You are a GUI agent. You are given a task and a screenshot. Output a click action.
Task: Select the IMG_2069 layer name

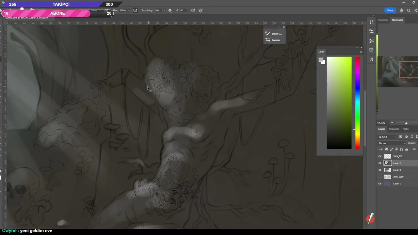(398, 177)
